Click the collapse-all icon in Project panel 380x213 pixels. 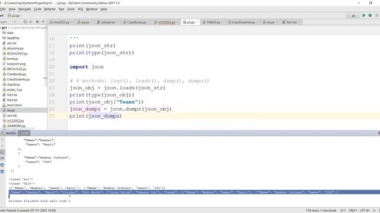point(30,22)
